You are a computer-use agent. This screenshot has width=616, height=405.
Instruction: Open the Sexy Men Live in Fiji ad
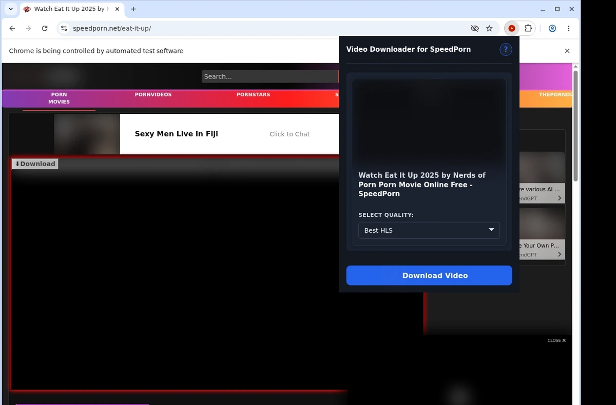pyautogui.click(x=176, y=134)
